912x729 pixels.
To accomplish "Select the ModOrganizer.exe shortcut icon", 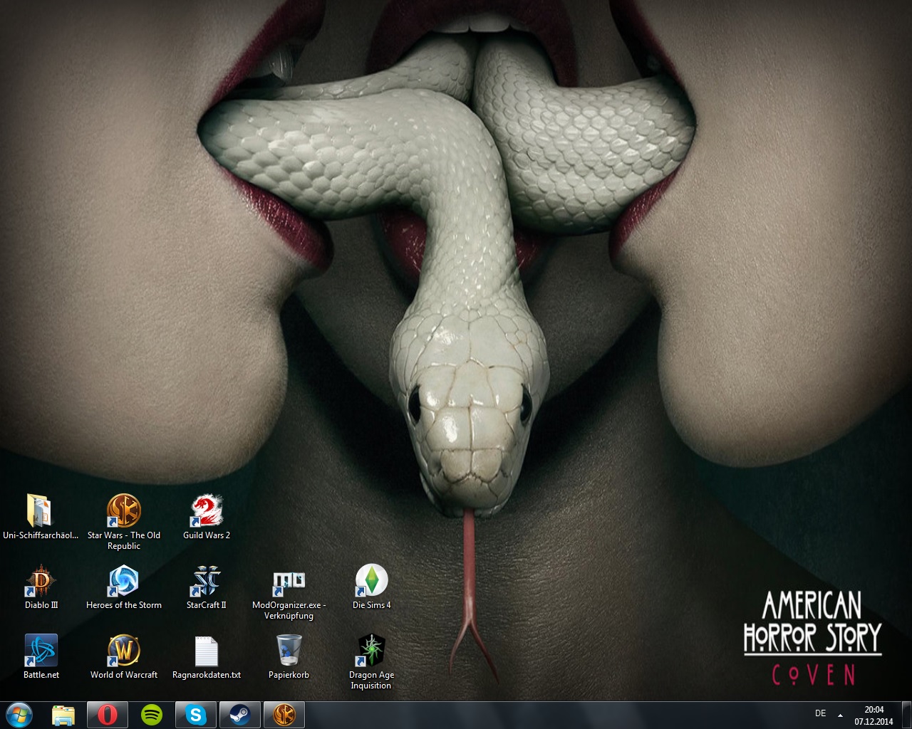I will 289,581.
